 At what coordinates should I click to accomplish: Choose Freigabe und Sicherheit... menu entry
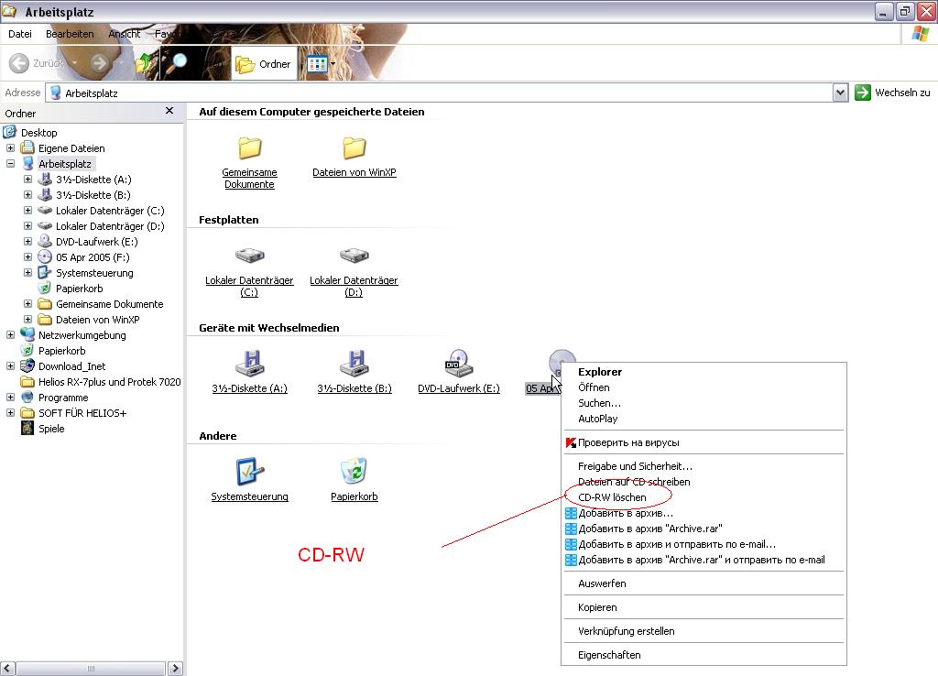point(703,466)
